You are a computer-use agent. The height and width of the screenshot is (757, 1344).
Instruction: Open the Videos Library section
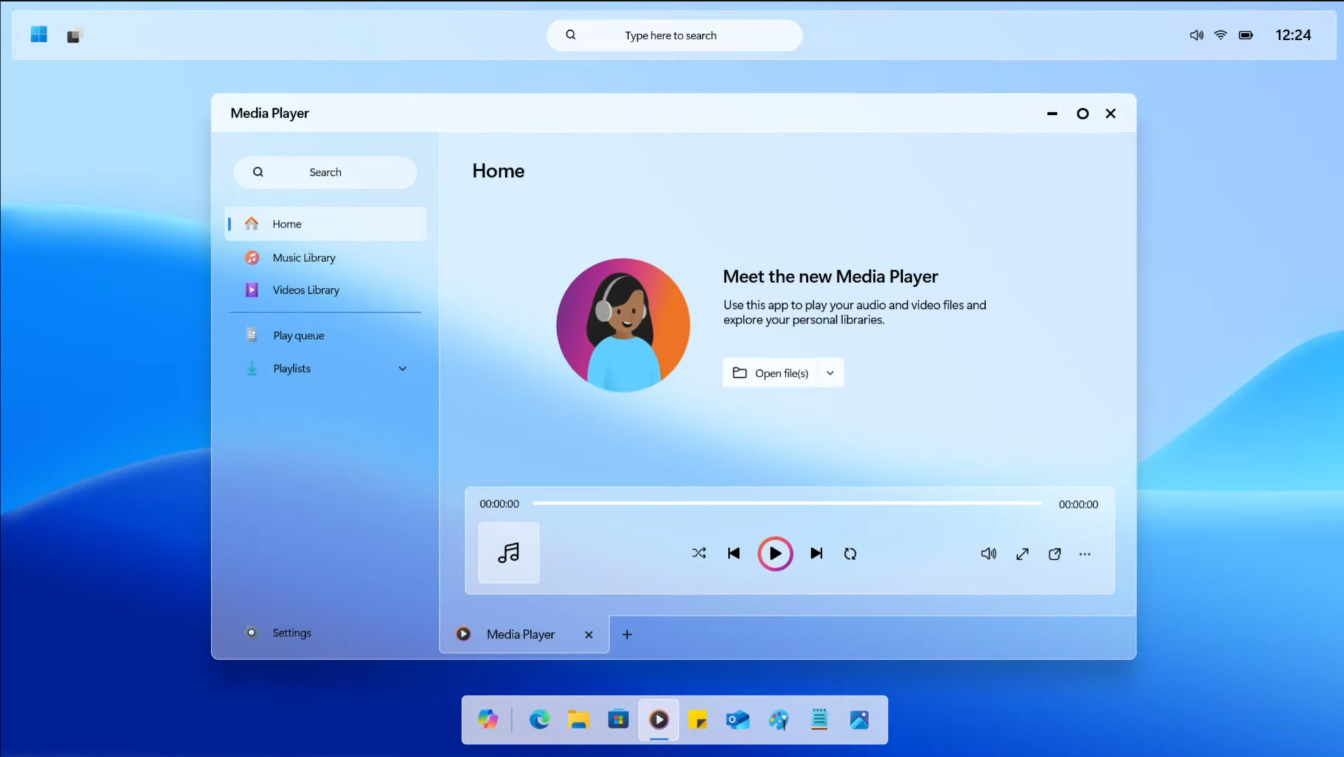click(x=306, y=289)
